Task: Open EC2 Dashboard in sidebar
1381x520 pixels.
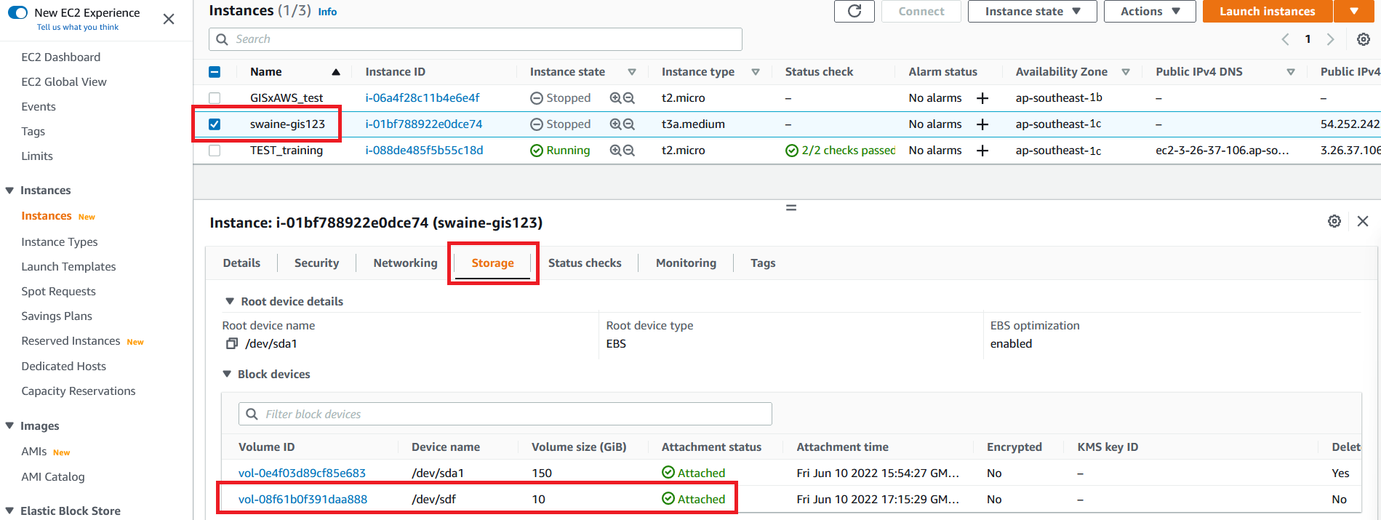Action: [61, 57]
